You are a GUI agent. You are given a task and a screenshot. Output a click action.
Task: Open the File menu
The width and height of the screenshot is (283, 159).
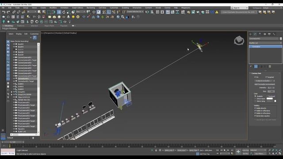tap(3, 8)
